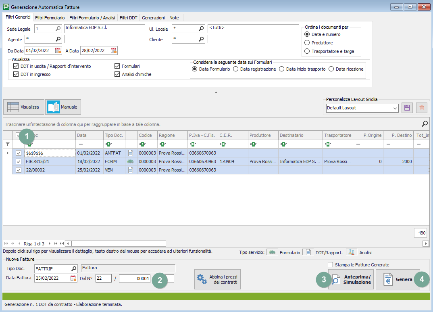Delete grid layout using trash icon

pos(422,108)
